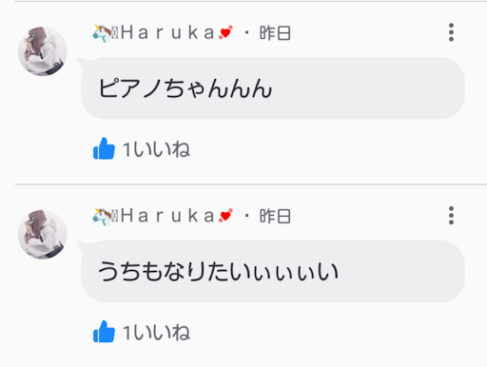487x367 pixels.
Task: View 1いいね count under ピアノちゃんんん
Action: coord(156,149)
